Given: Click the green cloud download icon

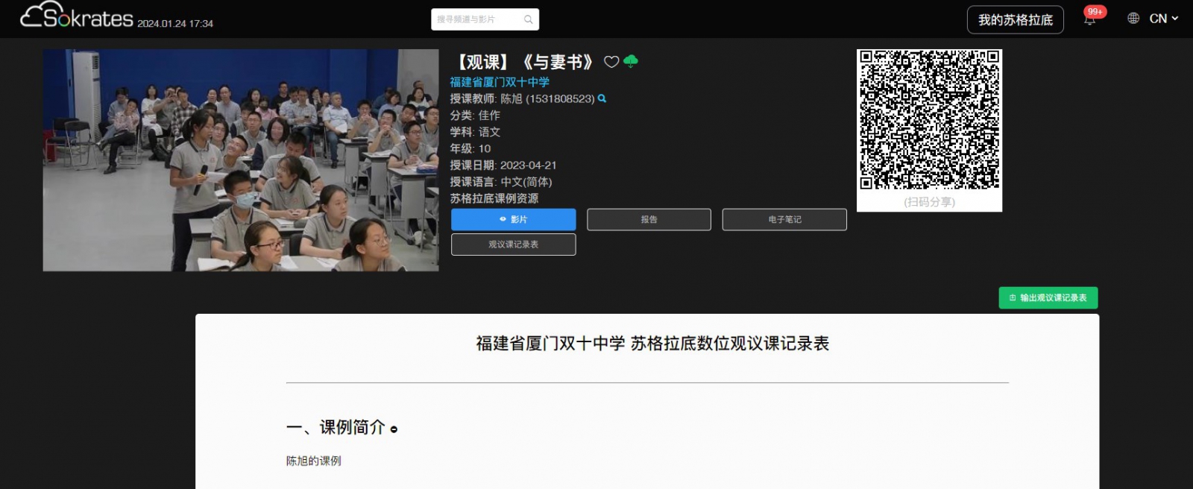Looking at the screenshot, I should pyautogui.click(x=631, y=61).
